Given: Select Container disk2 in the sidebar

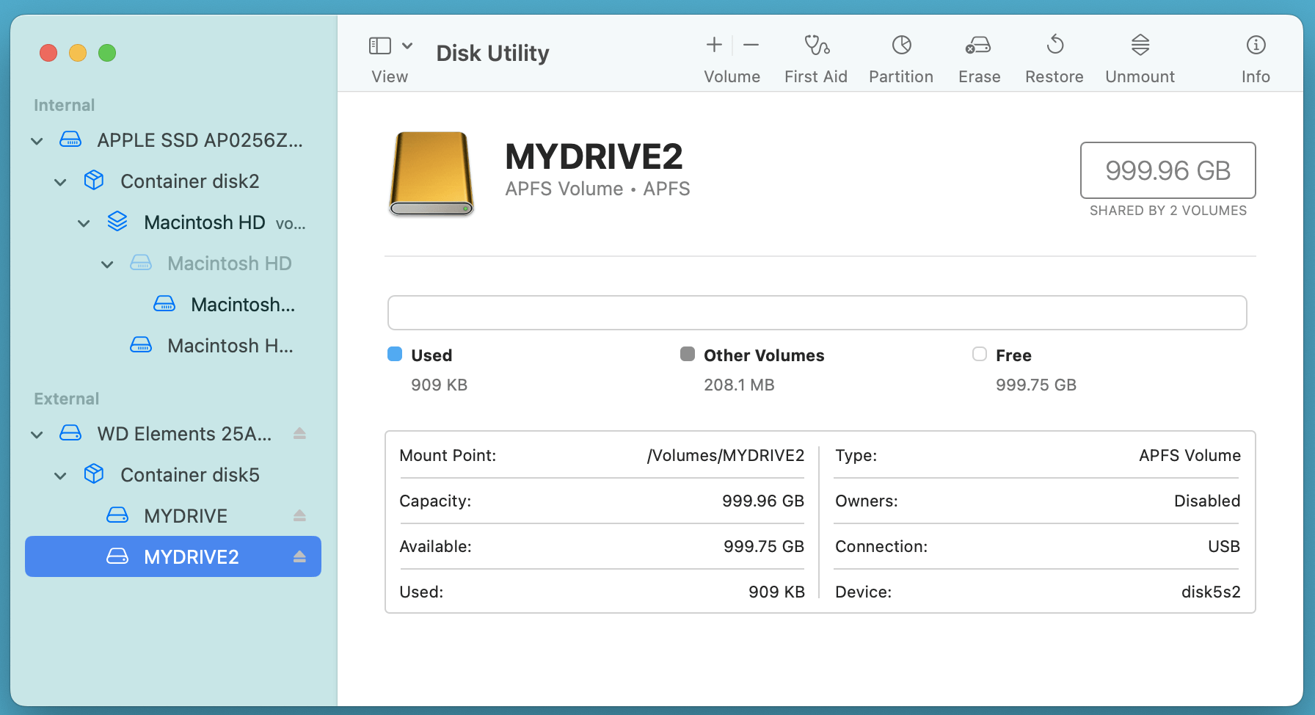Looking at the screenshot, I should pos(189,181).
